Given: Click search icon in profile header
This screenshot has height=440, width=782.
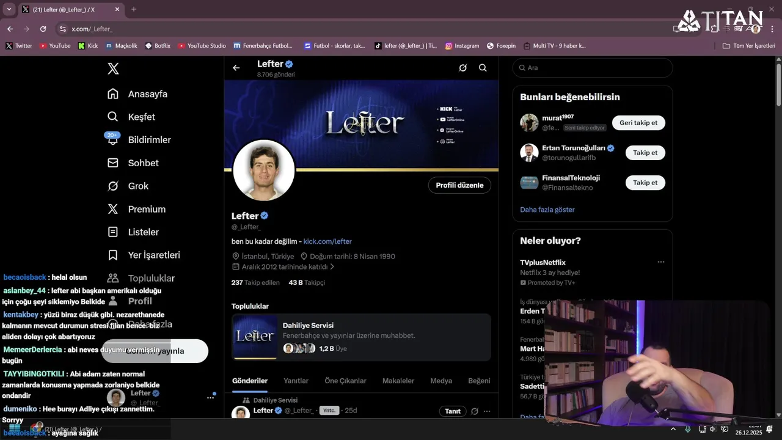Looking at the screenshot, I should coord(483,68).
